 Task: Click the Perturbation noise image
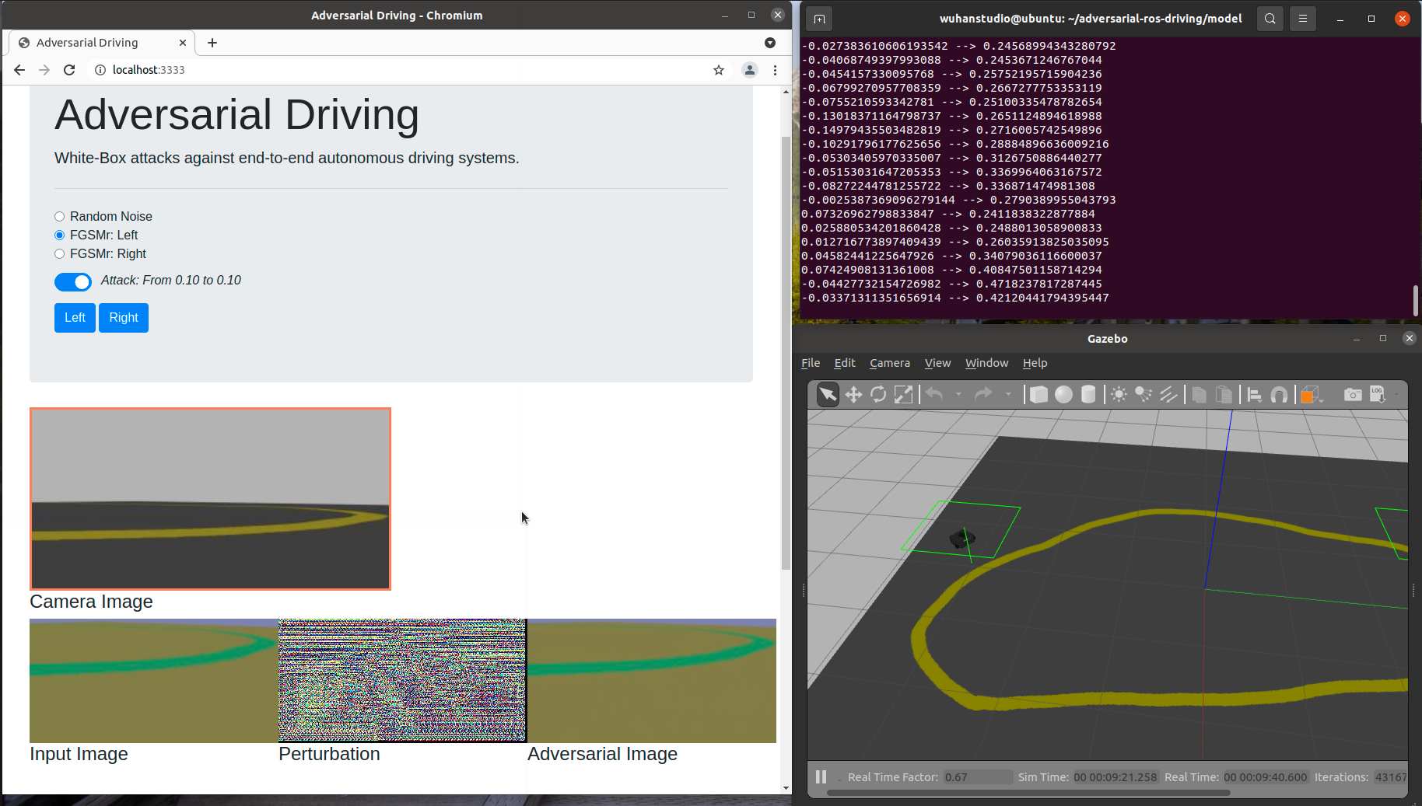[402, 681]
